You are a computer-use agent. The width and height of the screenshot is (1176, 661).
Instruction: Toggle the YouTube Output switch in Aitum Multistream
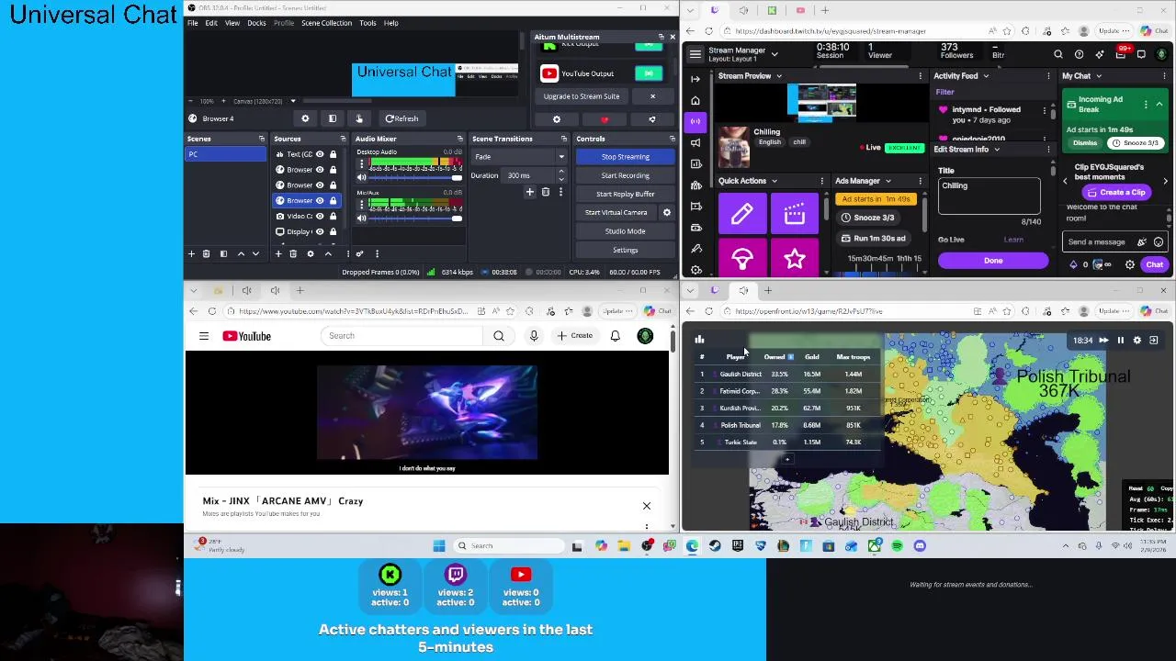click(x=649, y=73)
